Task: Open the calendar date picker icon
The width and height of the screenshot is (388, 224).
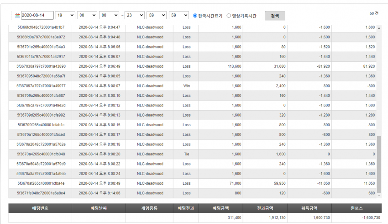Action: point(17,16)
